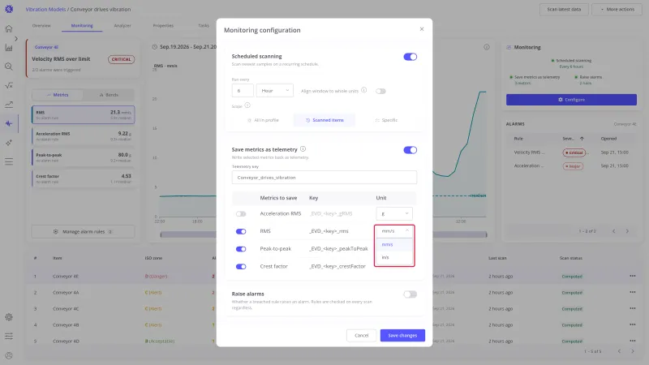Go to next page of items table

coord(633,351)
